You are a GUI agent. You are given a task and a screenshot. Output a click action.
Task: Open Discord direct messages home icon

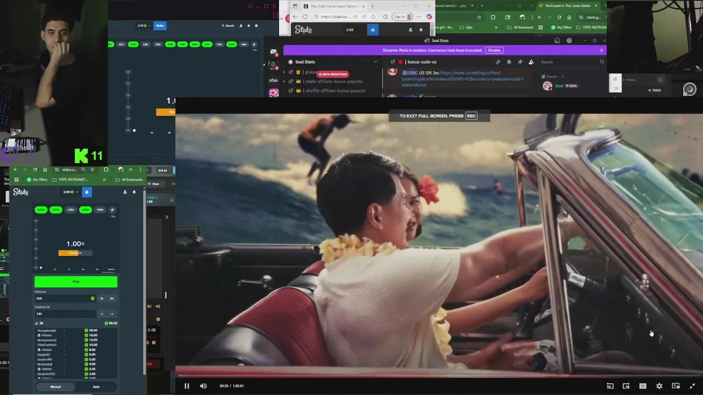(274, 52)
